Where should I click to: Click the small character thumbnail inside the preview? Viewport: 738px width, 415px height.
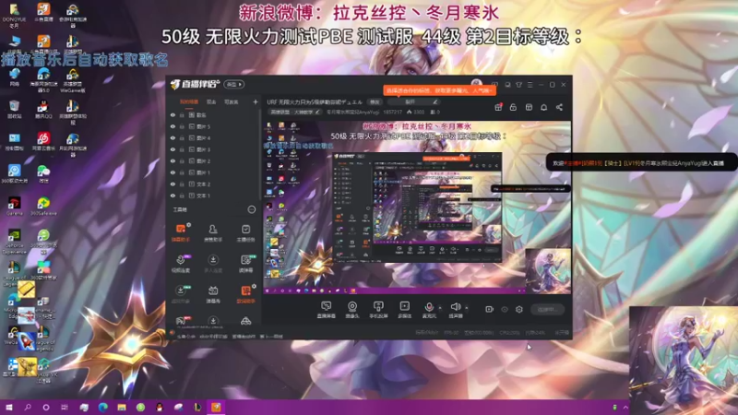click(x=548, y=271)
